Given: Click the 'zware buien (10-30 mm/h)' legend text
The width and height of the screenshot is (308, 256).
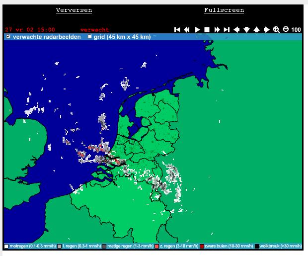Looking at the screenshot, I should click(229, 246).
